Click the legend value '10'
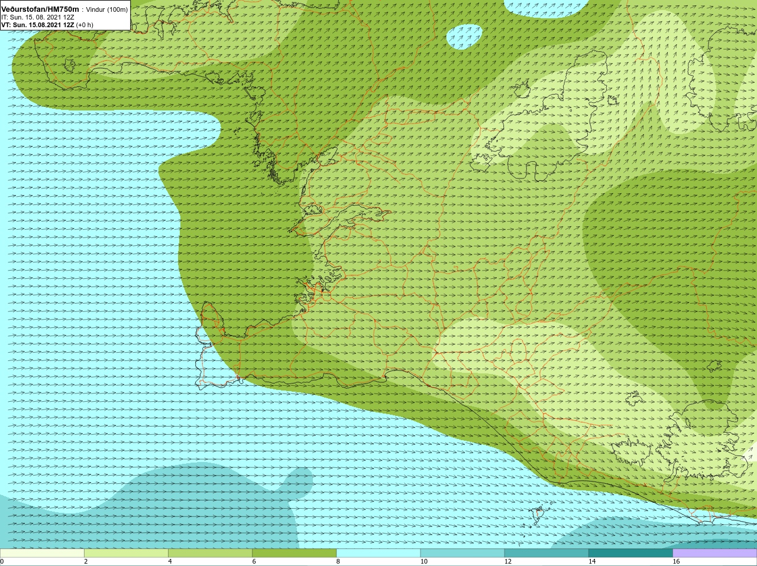 [424, 561]
